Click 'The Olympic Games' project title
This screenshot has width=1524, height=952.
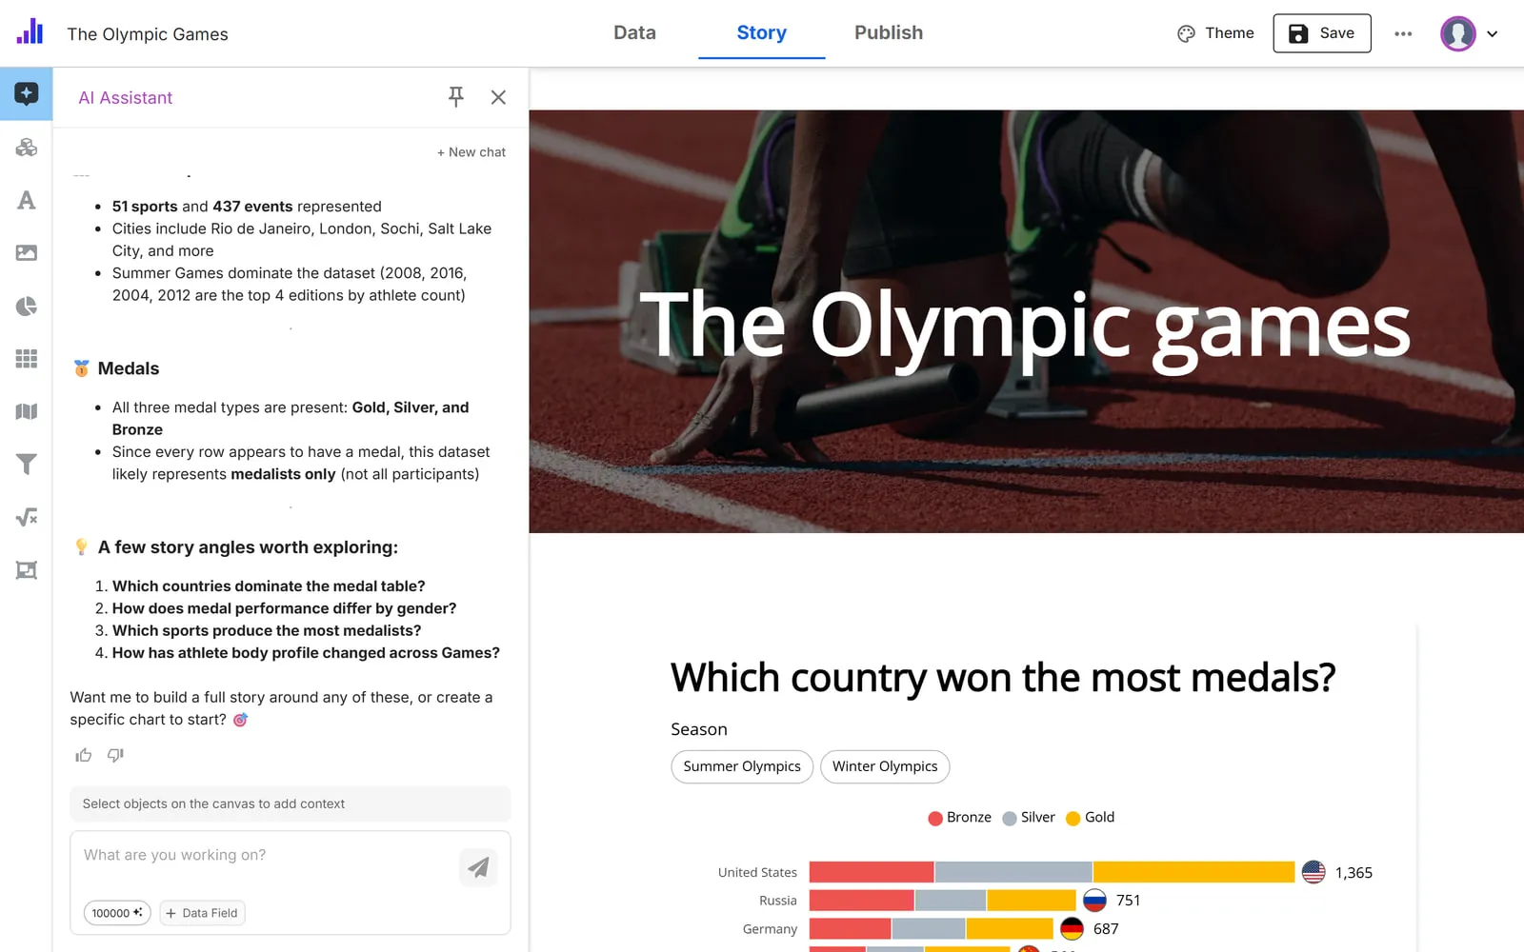pos(148,34)
